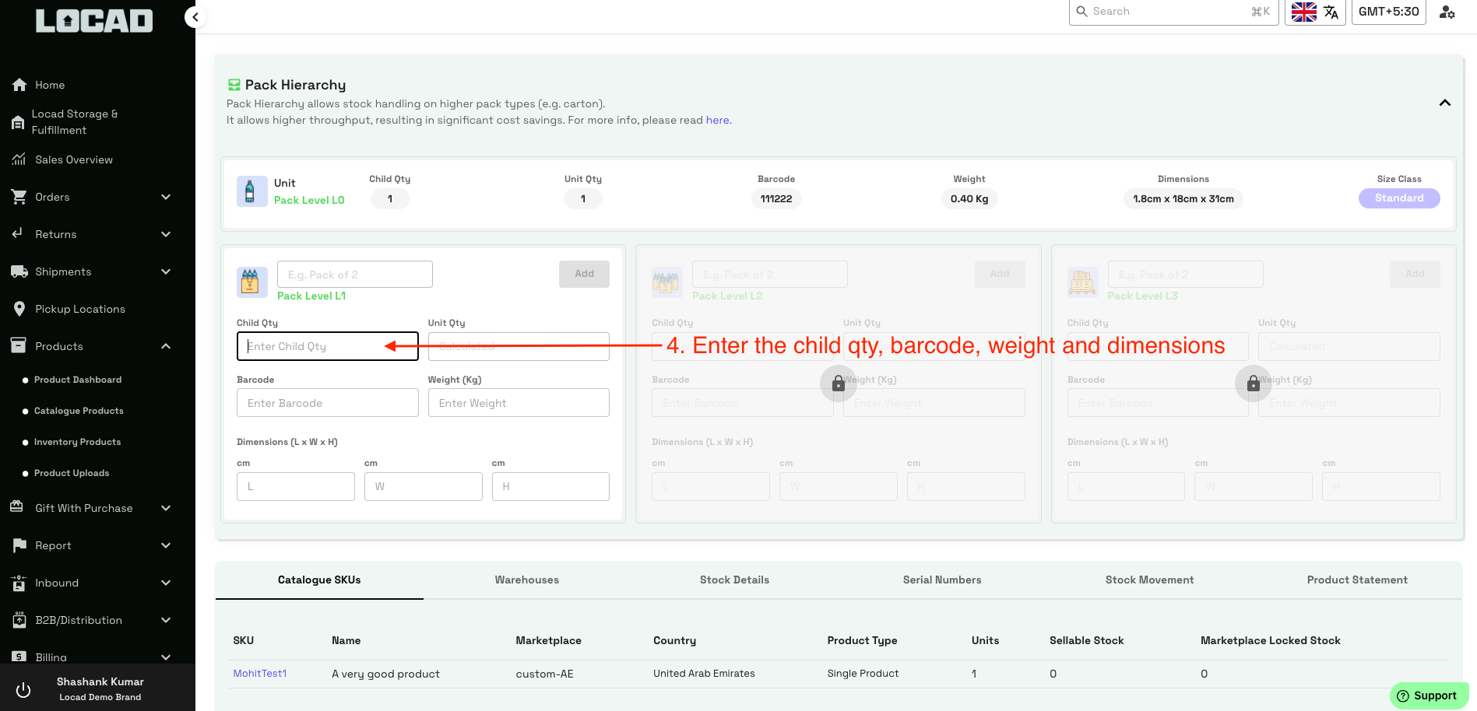Expand the Shipments menu chevron
The width and height of the screenshot is (1477, 711).
[166, 271]
